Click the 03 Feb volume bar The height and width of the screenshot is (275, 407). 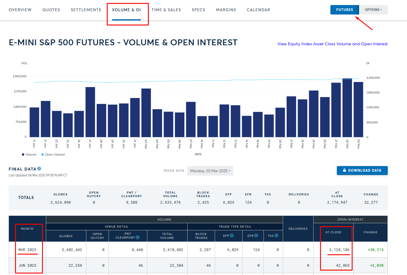(x=146, y=113)
